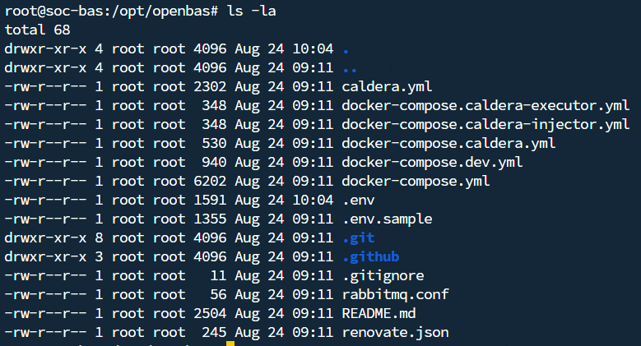Click the yellow terminal cursor block
Viewport: 641px width, 346px height.
point(230,344)
